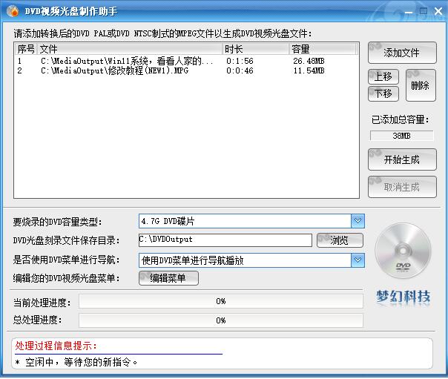Sort list by 时长 column header
448x379 pixels.
pos(256,49)
